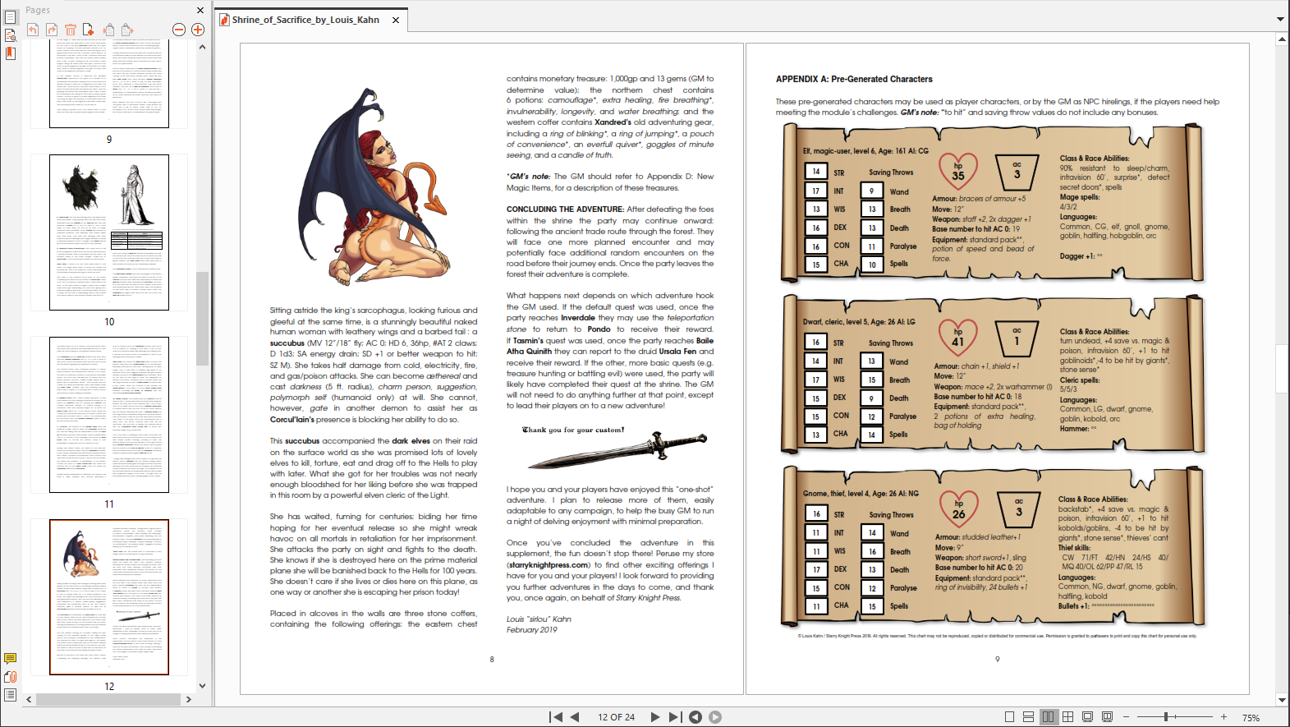Open the Attachments paperclip panel
The width and height of the screenshot is (1290, 727).
[x=11, y=677]
